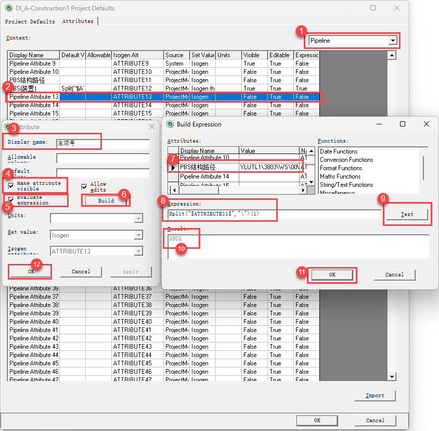This screenshot has height=431, width=439.
Task: Select the Attributes tab
Action: tap(78, 21)
